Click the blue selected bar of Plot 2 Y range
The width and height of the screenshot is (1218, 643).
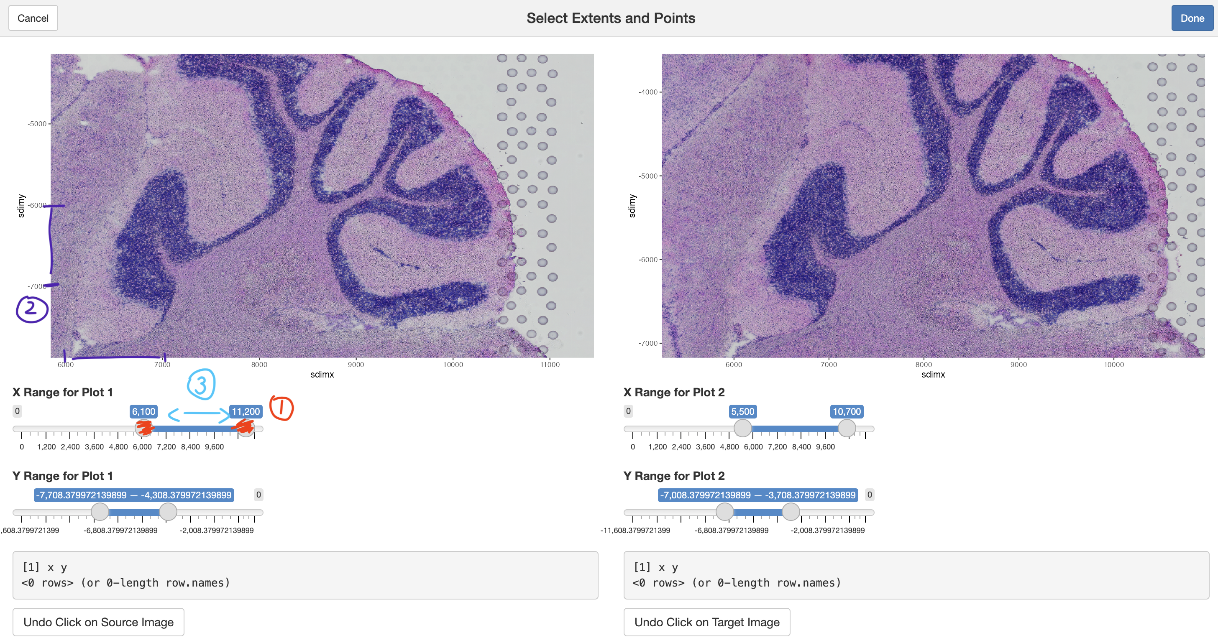[757, 513]
